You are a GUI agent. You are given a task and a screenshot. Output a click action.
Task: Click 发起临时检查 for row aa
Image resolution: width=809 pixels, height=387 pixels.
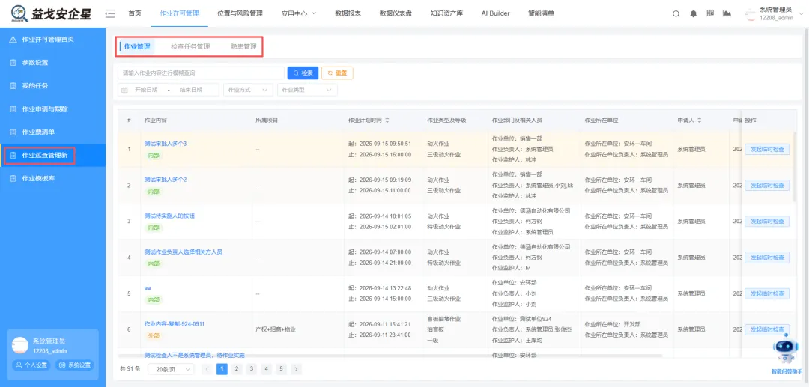tap(767, 293)
